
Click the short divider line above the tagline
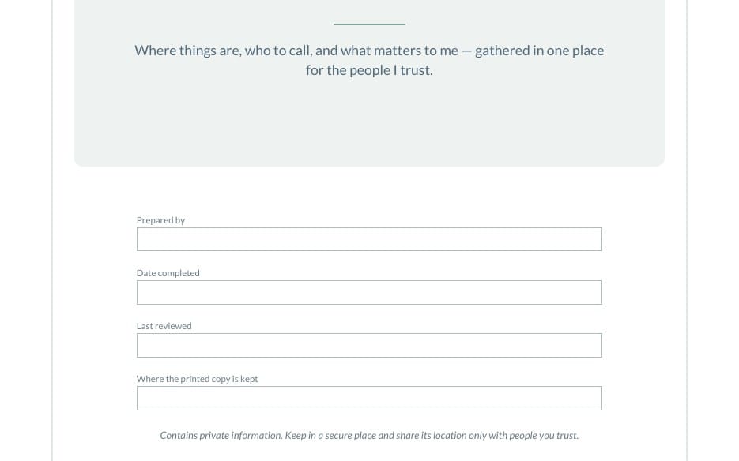tap(369, 24)
